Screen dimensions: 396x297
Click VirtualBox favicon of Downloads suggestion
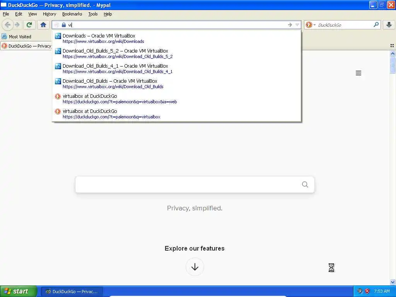[58, 36]
